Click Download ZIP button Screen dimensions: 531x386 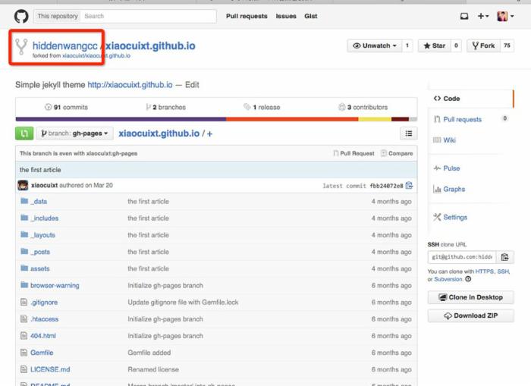(x=471, y=315)
